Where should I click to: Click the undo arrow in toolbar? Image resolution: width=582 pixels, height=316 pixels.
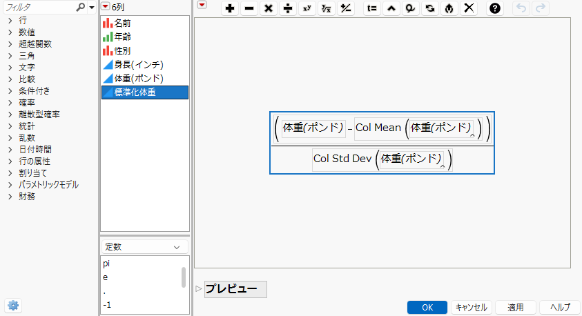[x=521, y=8]
